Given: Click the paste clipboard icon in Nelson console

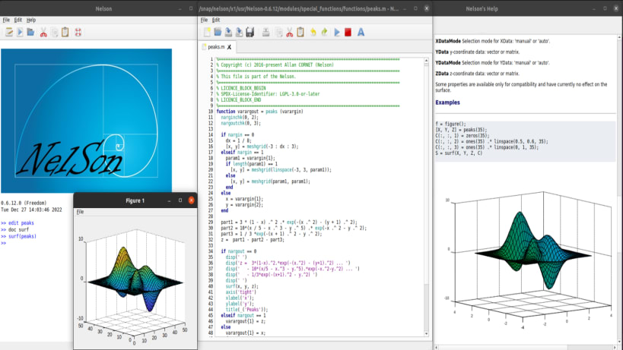Looking at the screenshot, I should pos(65,32).
